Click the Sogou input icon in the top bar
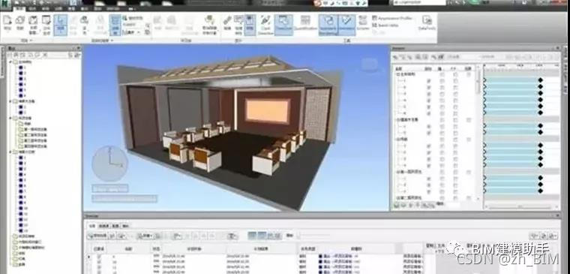 pyautogui.click(x=318, y=3)
